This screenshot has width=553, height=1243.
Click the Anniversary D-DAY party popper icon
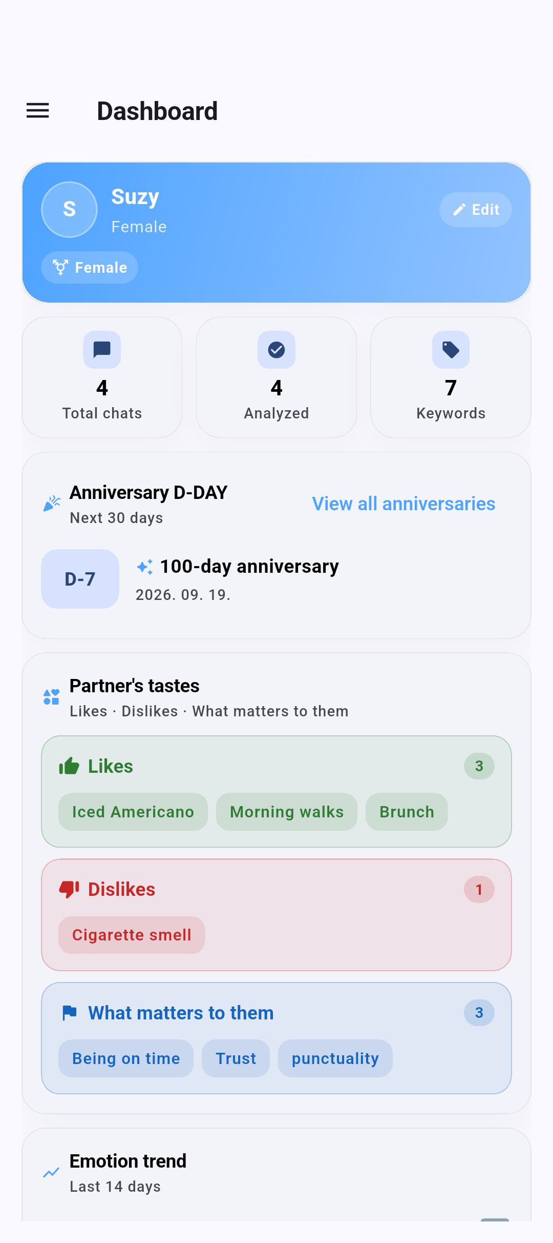point(52,504)
